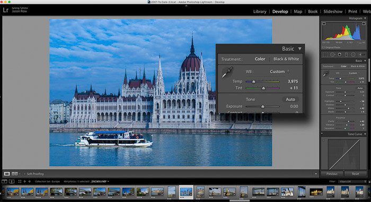Go back using the filmstrip left arrow
The height and width of the screenshot is (202, 371).
tap(24, 181)
